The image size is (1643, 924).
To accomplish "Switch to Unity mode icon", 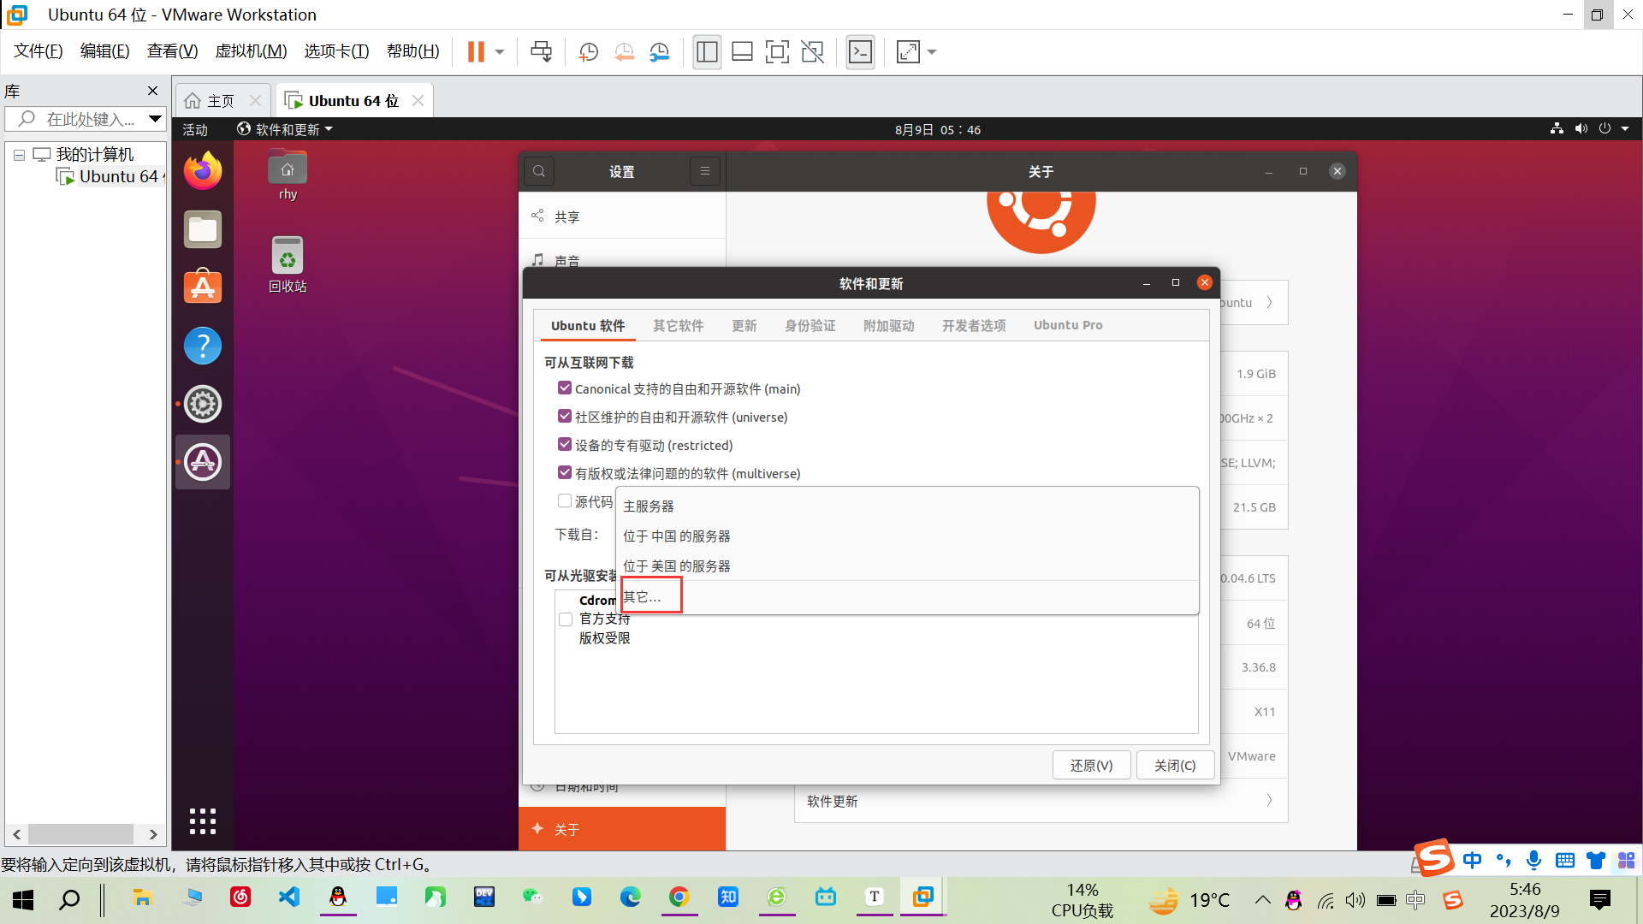I will 812,52.
